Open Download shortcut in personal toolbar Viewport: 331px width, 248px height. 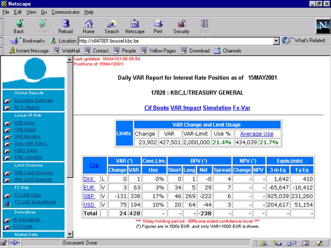[x=195, y=51]
